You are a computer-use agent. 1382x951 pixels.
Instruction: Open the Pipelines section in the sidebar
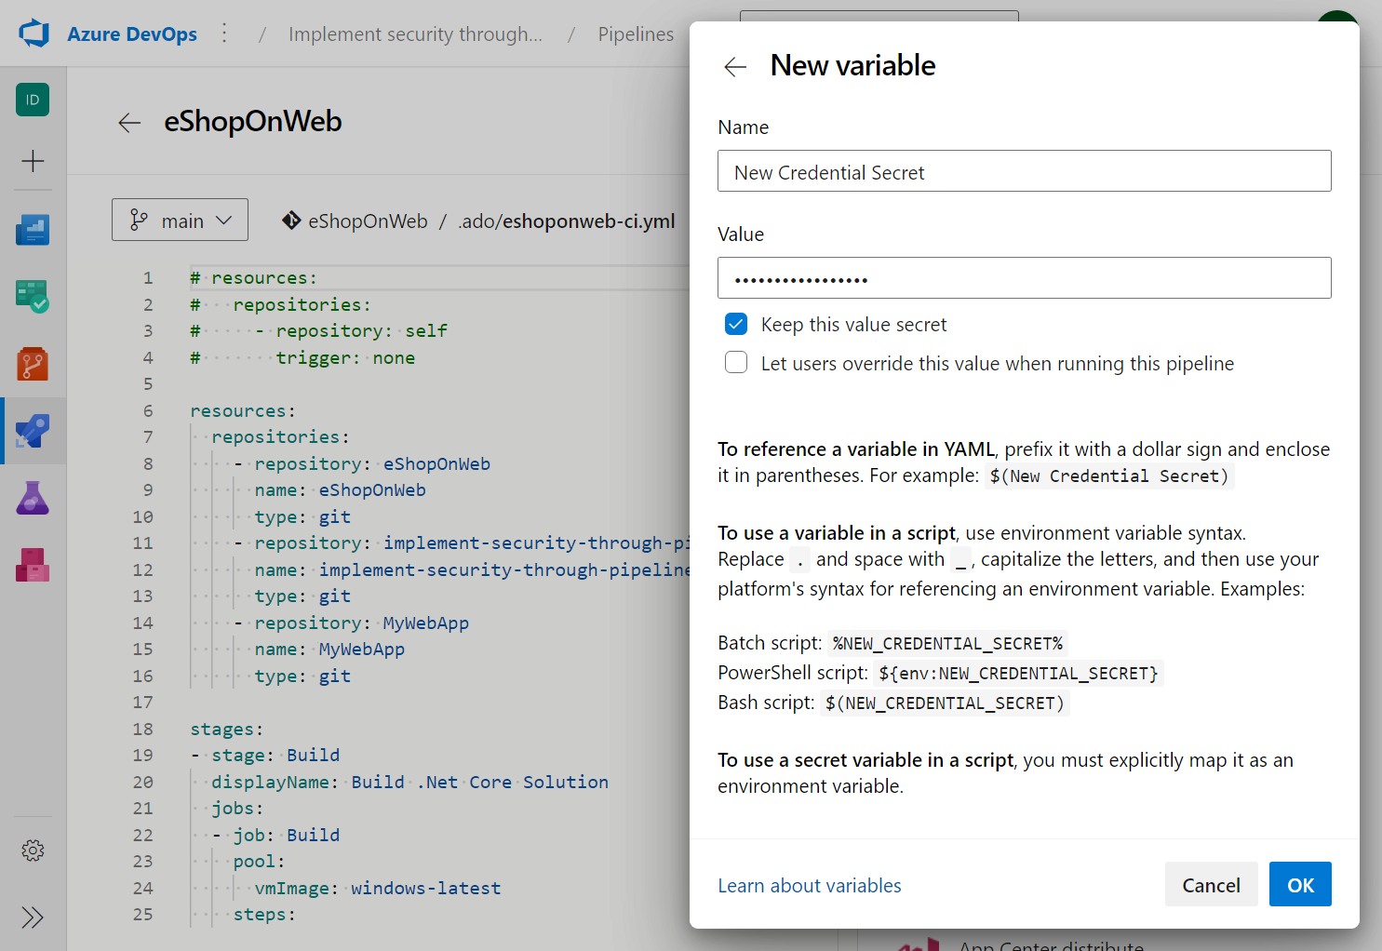click(33, 431)
